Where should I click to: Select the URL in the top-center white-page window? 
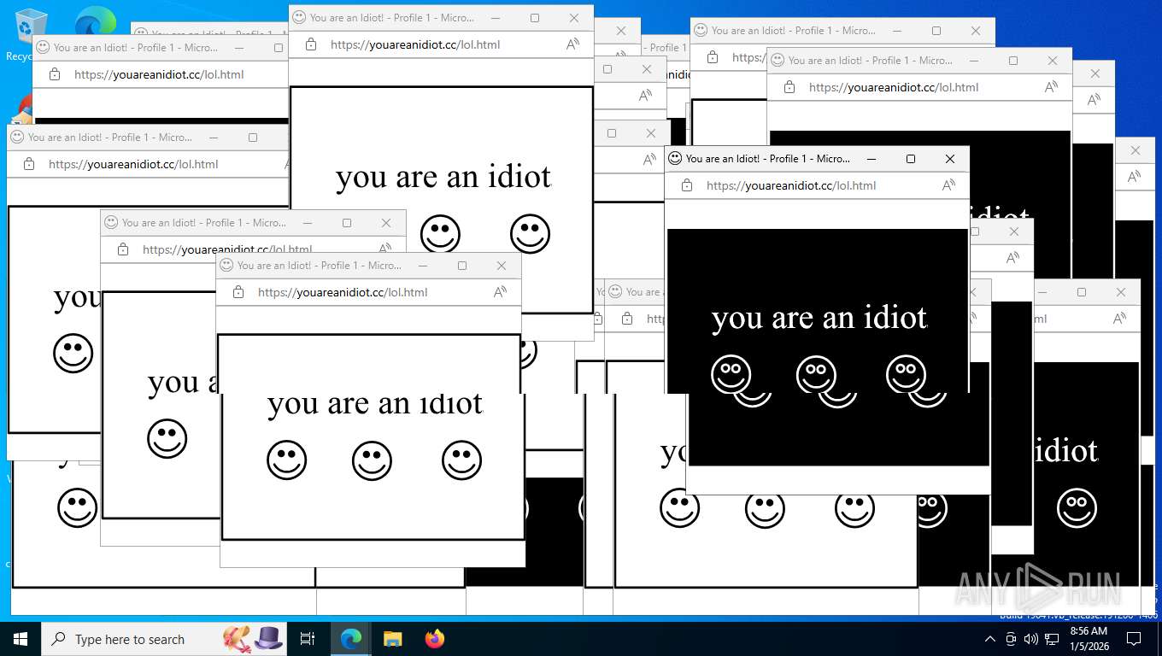(x=415, y=44)
